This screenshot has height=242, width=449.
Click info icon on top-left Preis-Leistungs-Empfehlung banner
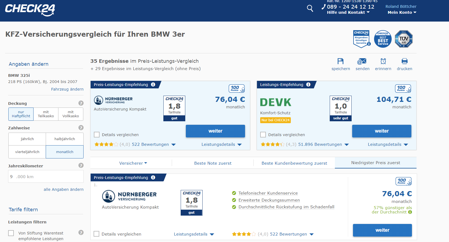(x=153, y=84)
